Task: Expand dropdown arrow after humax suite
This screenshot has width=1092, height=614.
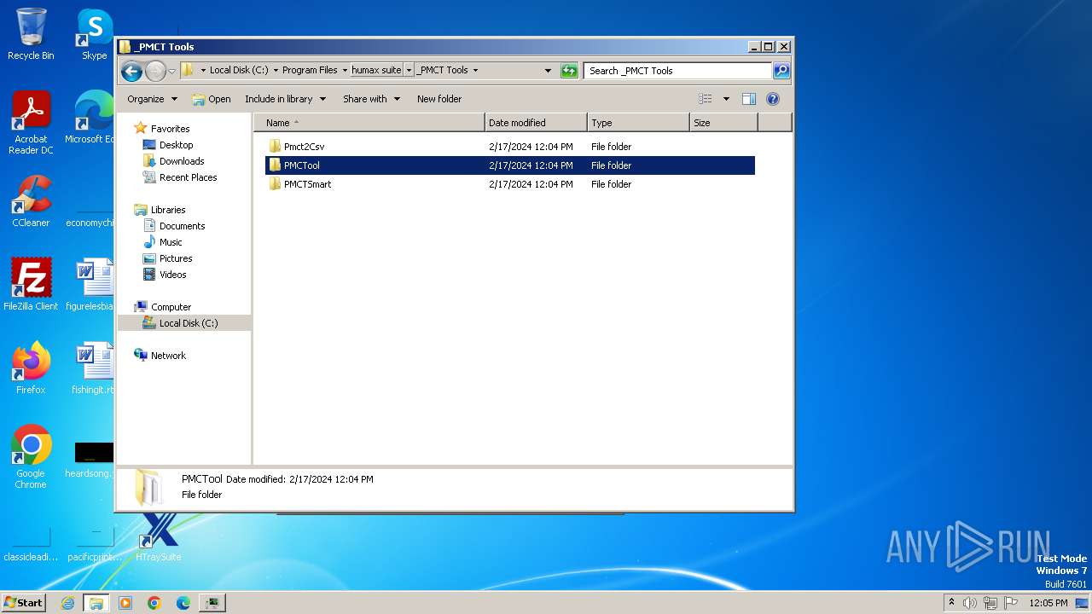Action: point(409,71)
